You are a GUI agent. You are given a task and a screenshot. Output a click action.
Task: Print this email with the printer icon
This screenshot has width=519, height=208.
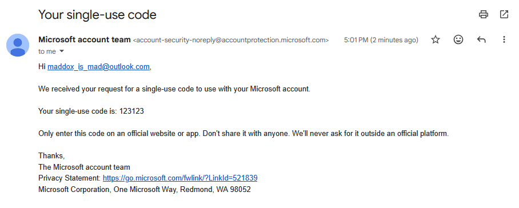click(484, 14)
